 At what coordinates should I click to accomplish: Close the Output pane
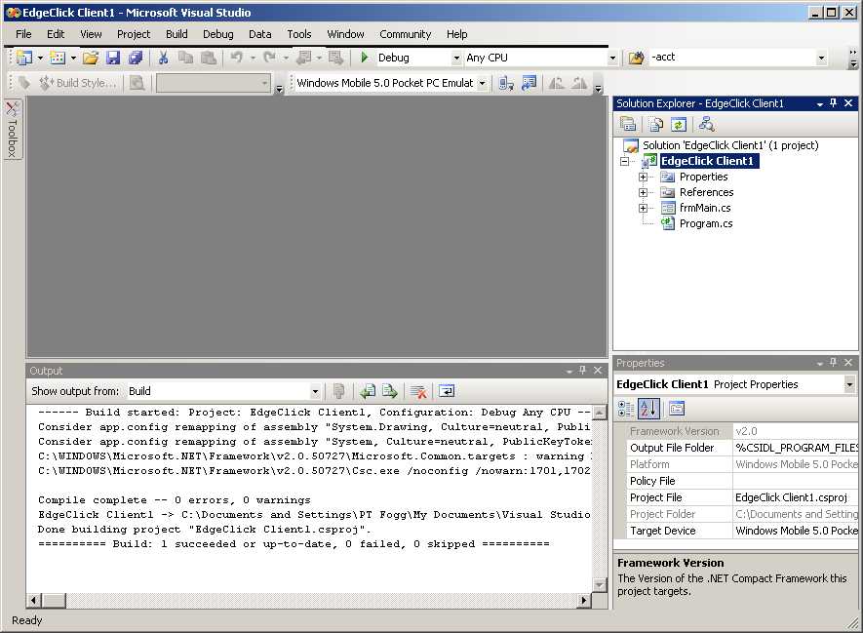598,371
